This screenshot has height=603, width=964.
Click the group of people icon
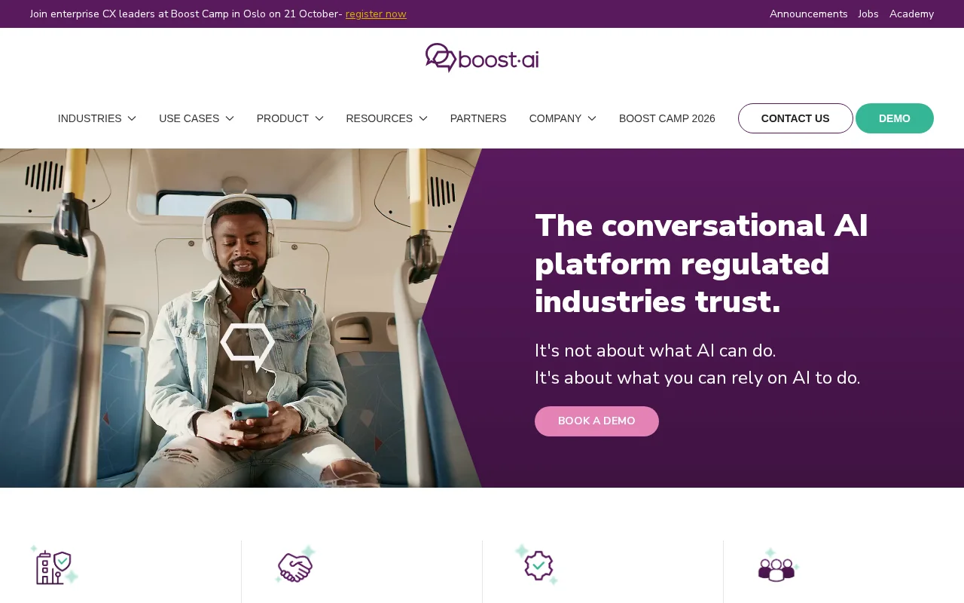778,565
